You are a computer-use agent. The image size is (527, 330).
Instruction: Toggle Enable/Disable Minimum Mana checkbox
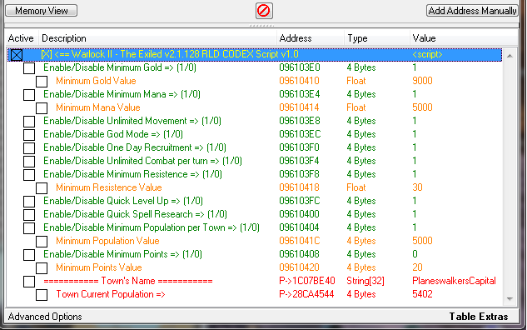pos(29,94)
